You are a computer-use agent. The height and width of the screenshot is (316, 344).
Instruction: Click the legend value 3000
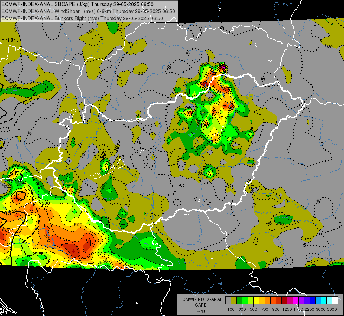pos(321,309)
